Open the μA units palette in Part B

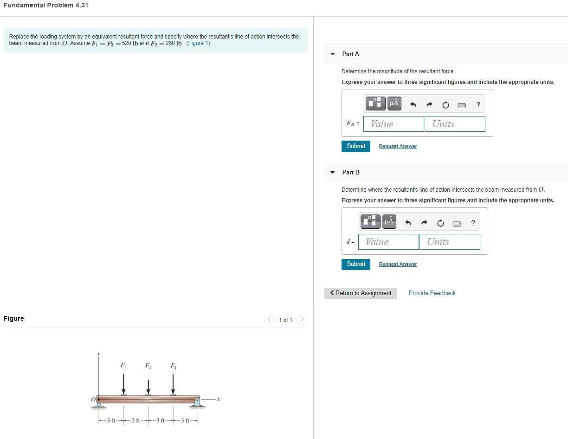point(389,221)
